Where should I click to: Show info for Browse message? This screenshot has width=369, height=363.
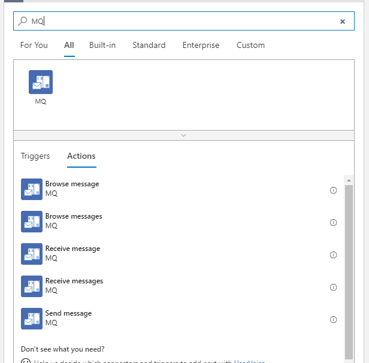pyautogui.click(x=333, y=190)
